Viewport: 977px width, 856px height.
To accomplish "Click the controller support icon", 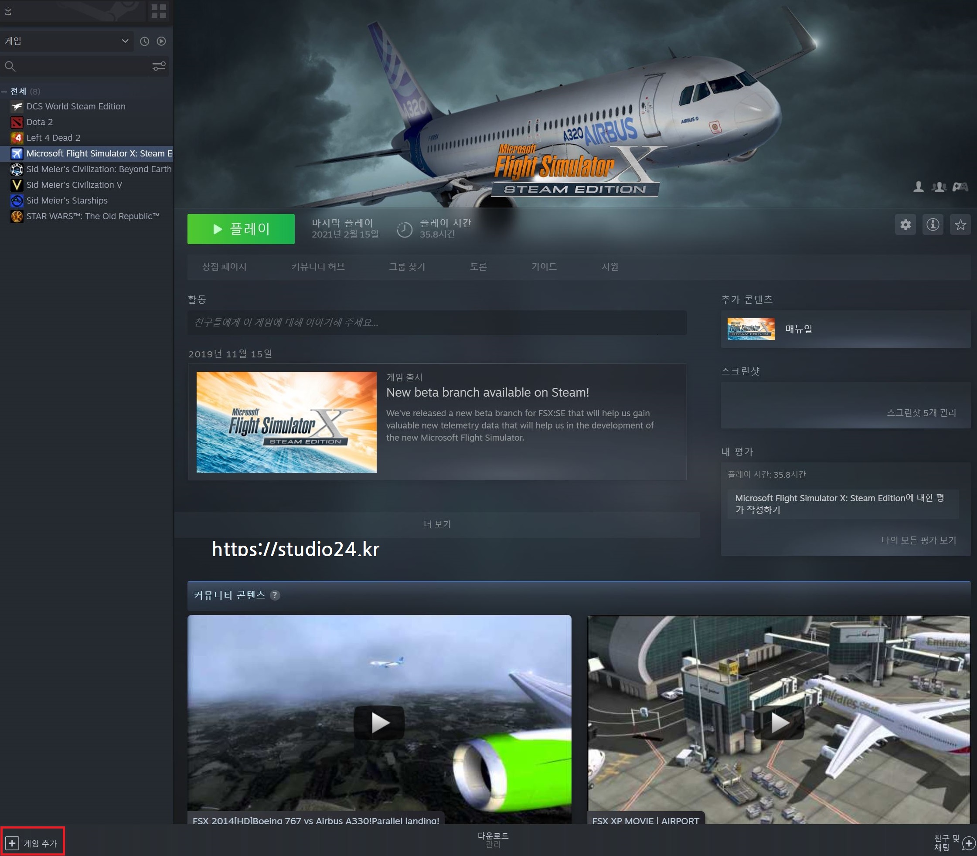I will (960, 187).
